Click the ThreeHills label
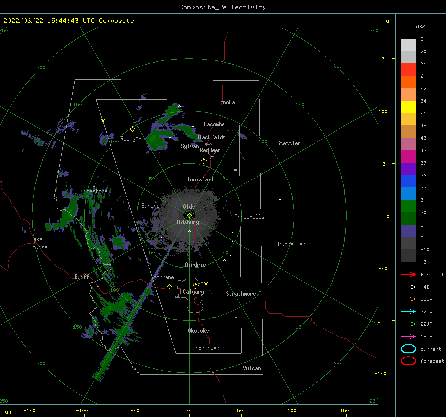 [x=249, y=217]
